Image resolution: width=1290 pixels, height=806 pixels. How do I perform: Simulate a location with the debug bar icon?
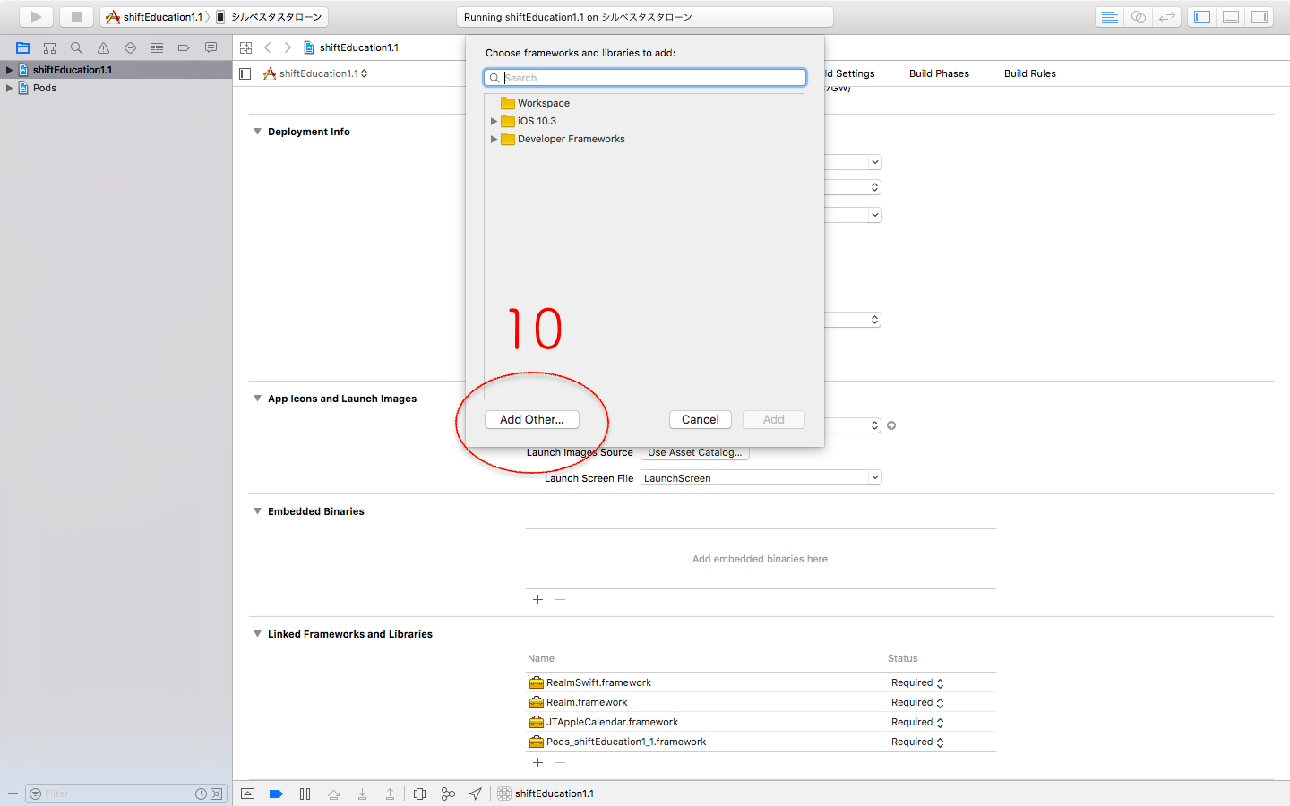click(x=475, y=793)
